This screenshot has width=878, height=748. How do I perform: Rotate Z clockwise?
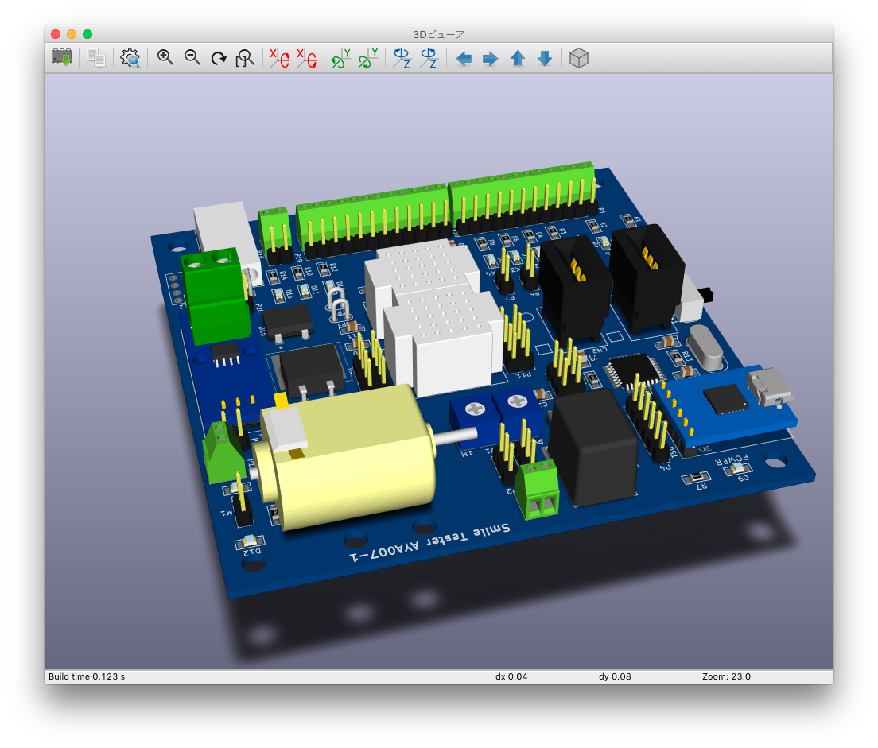(x=402, y=58)
